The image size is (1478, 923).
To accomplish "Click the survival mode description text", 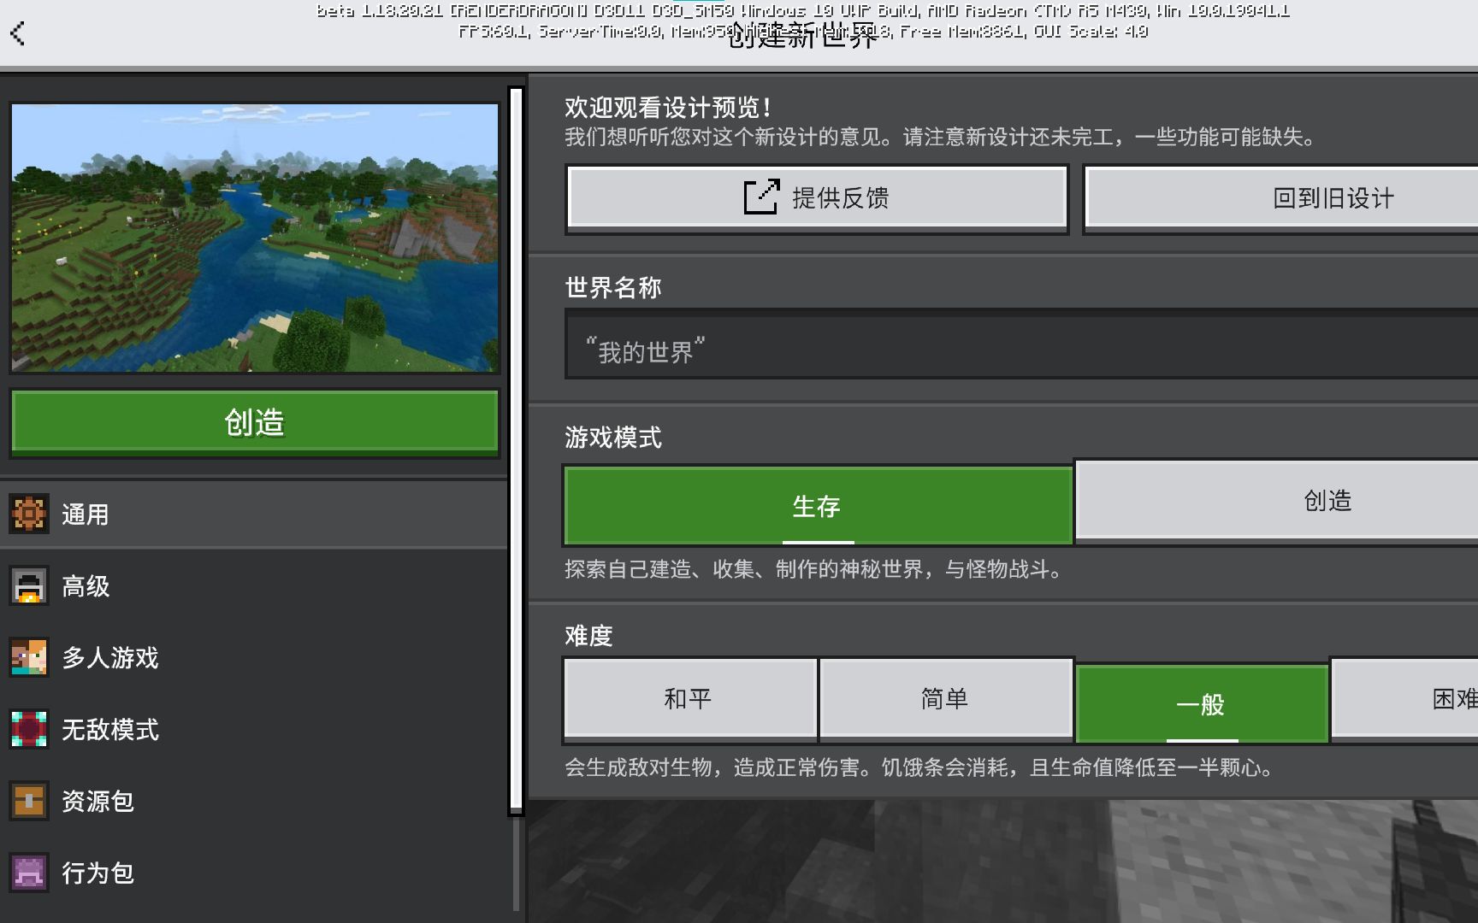I will pyautogui.click(x=813, y=569).
